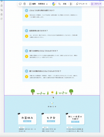The width and height of the screenshot is (104, 137).
Task: Select the binder clip on the お盆休み card
Action: point(19,113)
